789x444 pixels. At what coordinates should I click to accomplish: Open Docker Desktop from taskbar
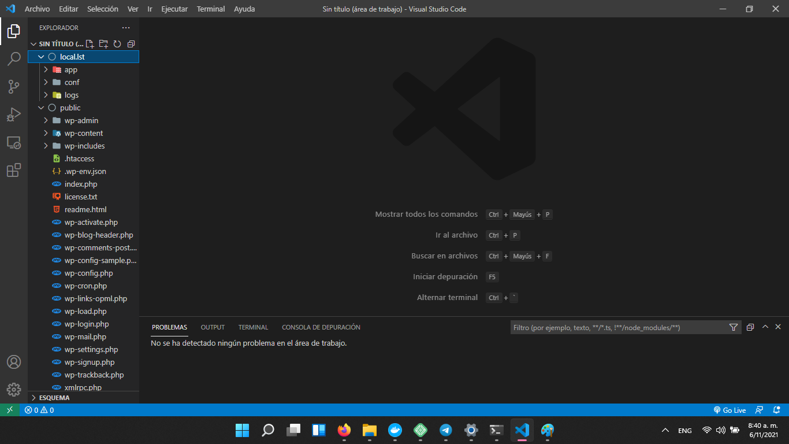(395, 430)
